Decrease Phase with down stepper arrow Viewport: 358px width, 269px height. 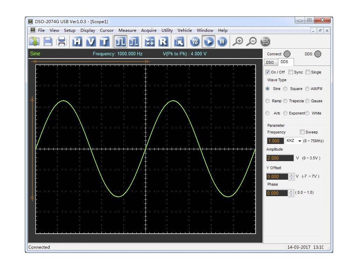(x=291, y=195)
